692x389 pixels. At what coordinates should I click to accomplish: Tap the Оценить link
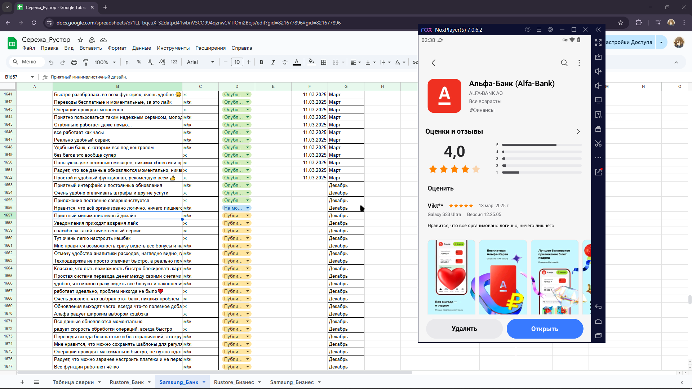440,188
